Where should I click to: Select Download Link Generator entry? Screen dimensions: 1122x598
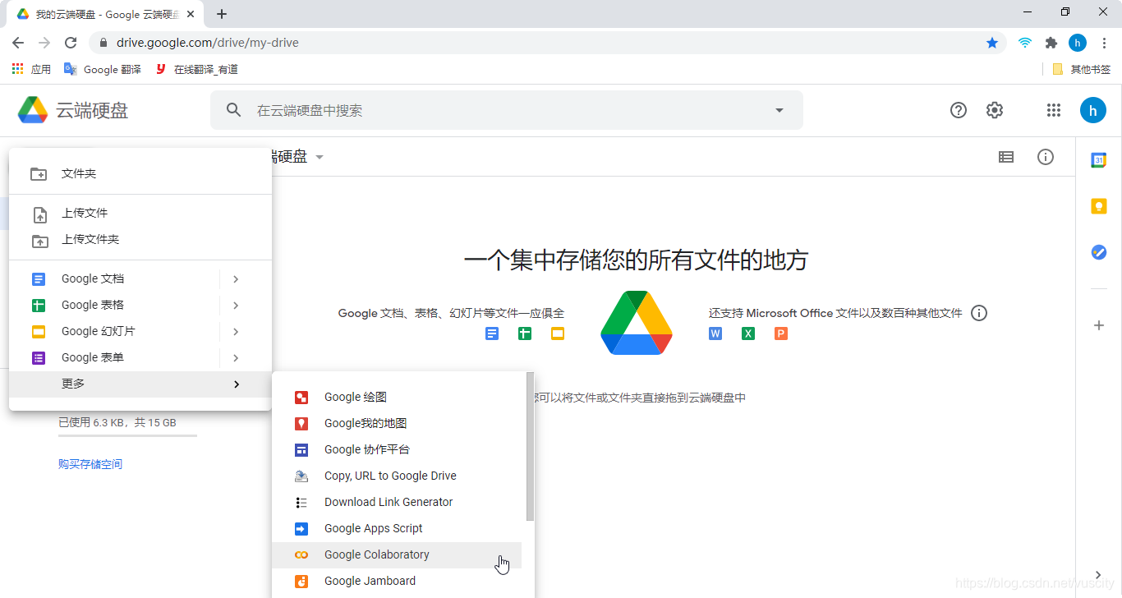pyautogui.click(x=397, y=502)
